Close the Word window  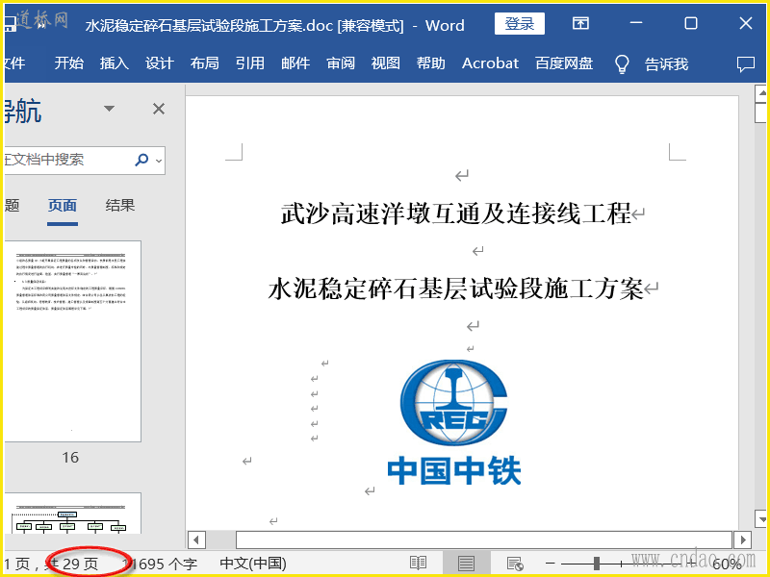(x=745, y=23)
